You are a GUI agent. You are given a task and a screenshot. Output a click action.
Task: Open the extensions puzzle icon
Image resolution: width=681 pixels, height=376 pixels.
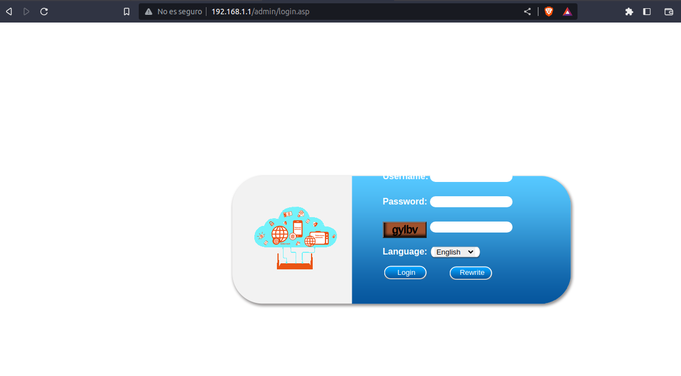(629, 12)
